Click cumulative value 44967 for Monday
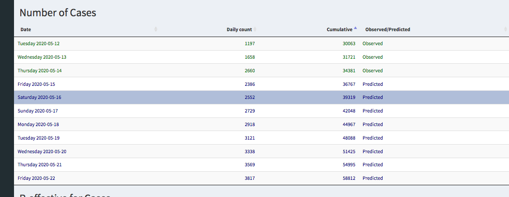Screen dimensions: 509x197 (x=349, y=125)
